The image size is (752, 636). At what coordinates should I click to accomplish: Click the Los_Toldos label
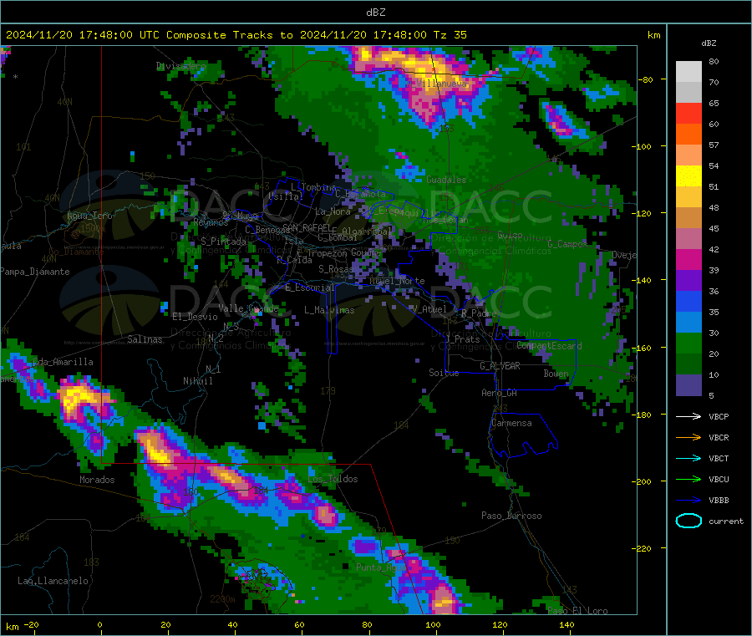(x=333, y=479)
